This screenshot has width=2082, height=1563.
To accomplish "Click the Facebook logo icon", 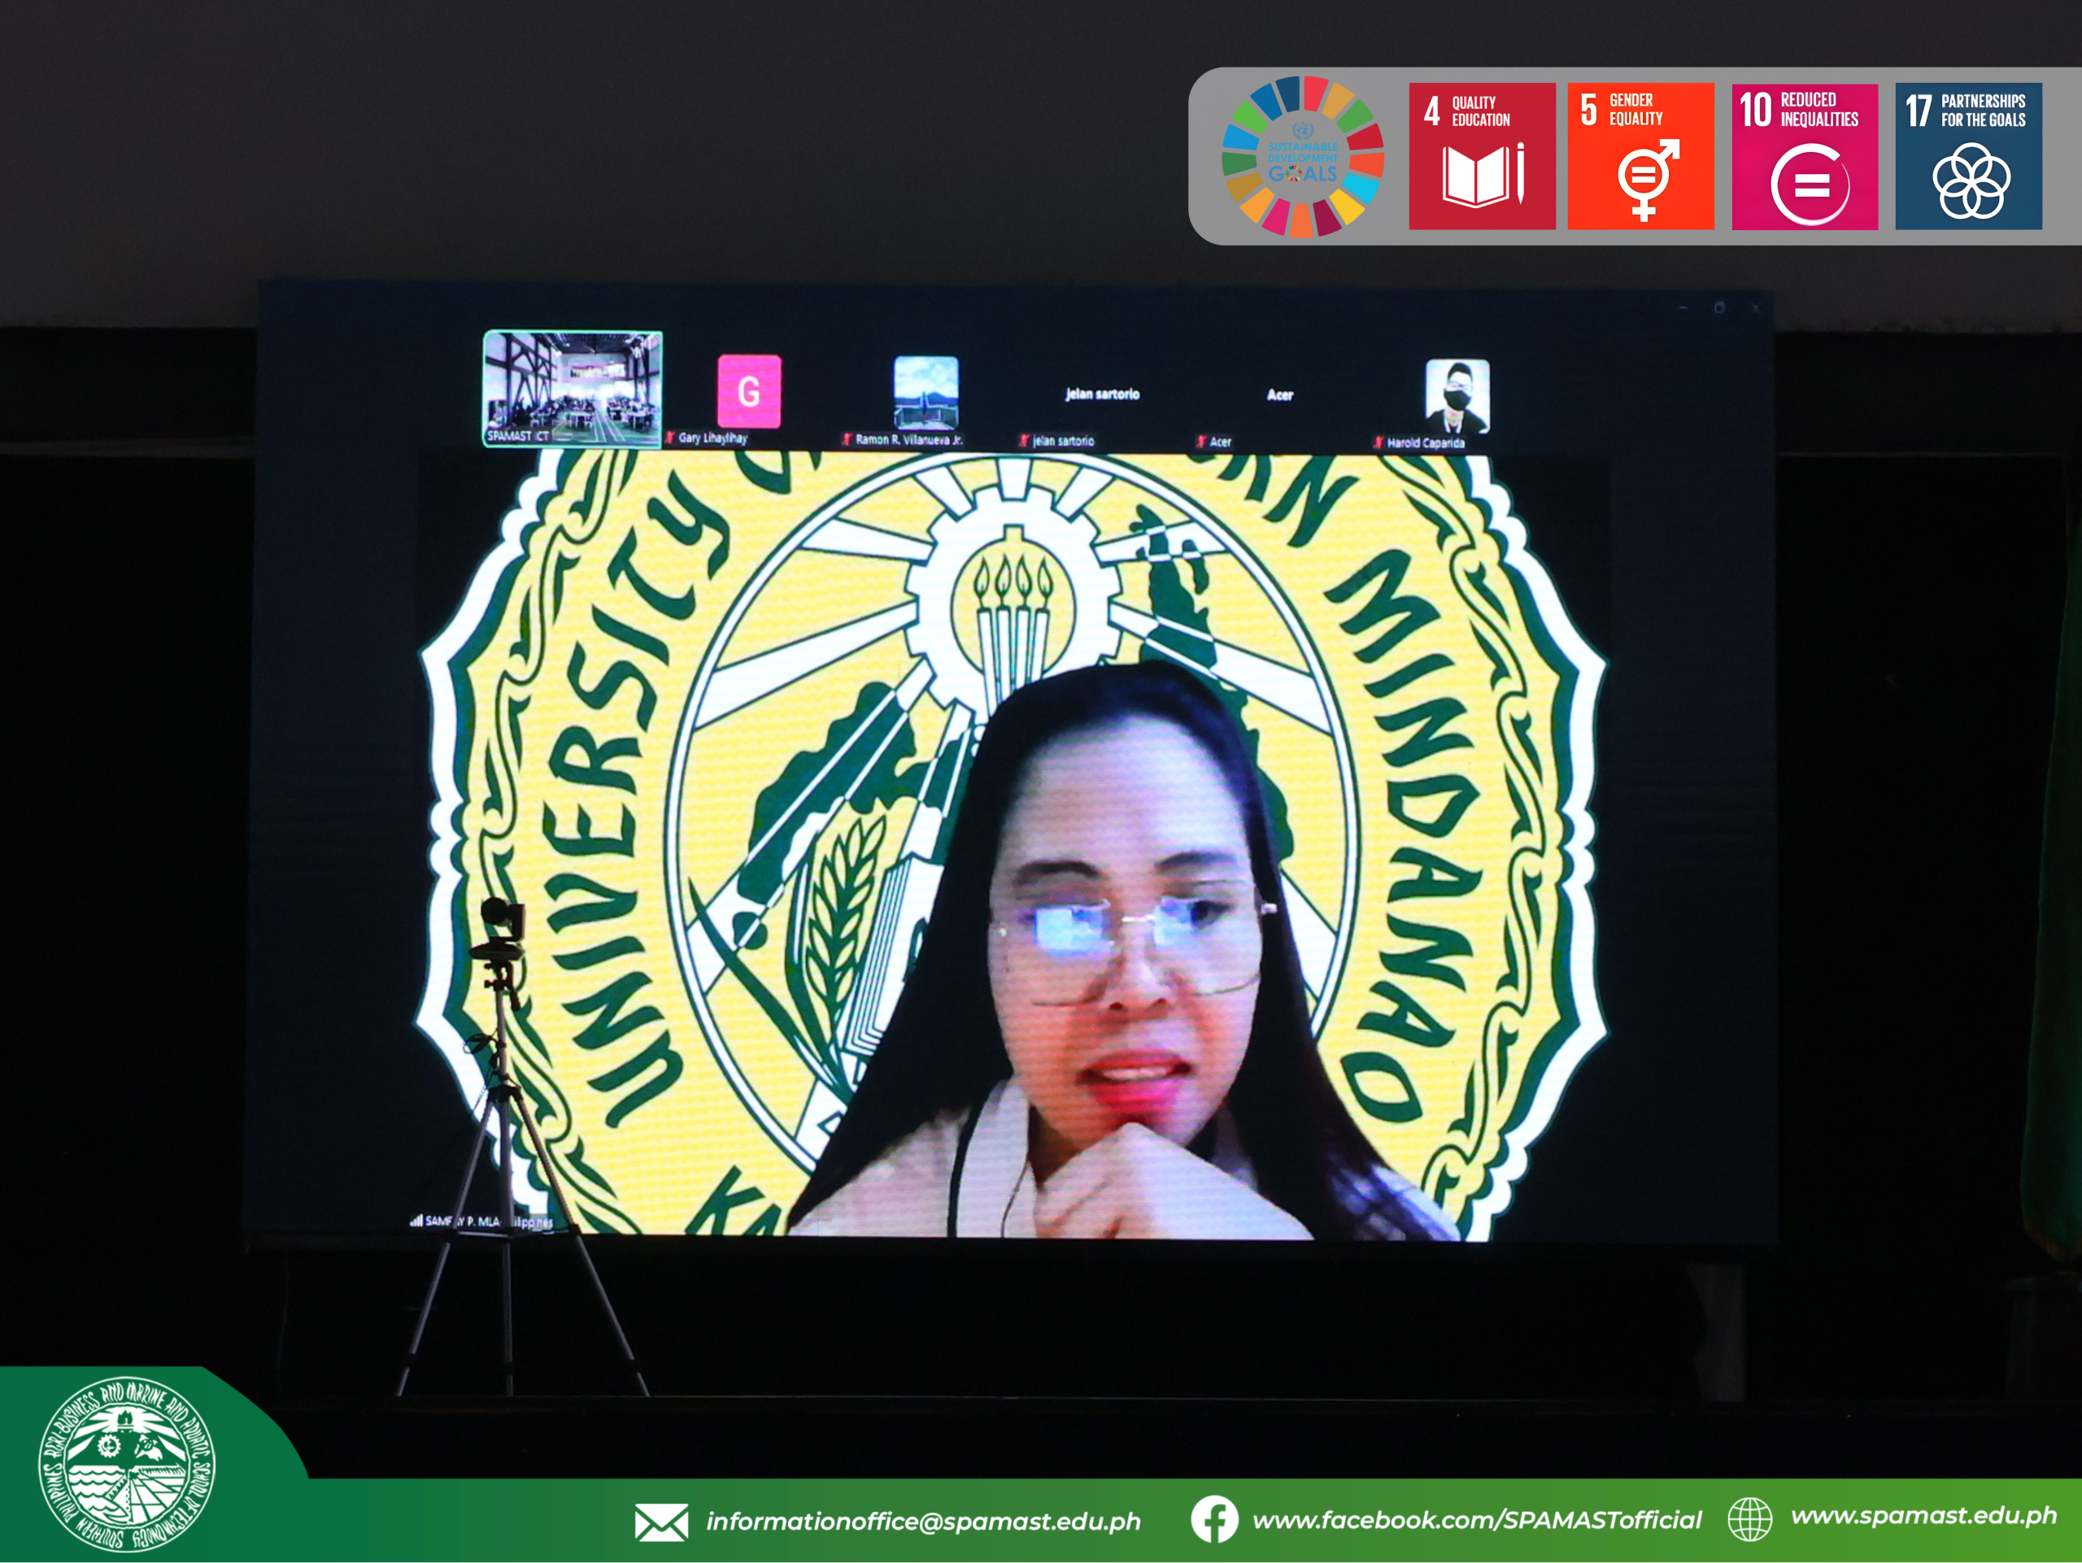I will coord(1214,1519).
